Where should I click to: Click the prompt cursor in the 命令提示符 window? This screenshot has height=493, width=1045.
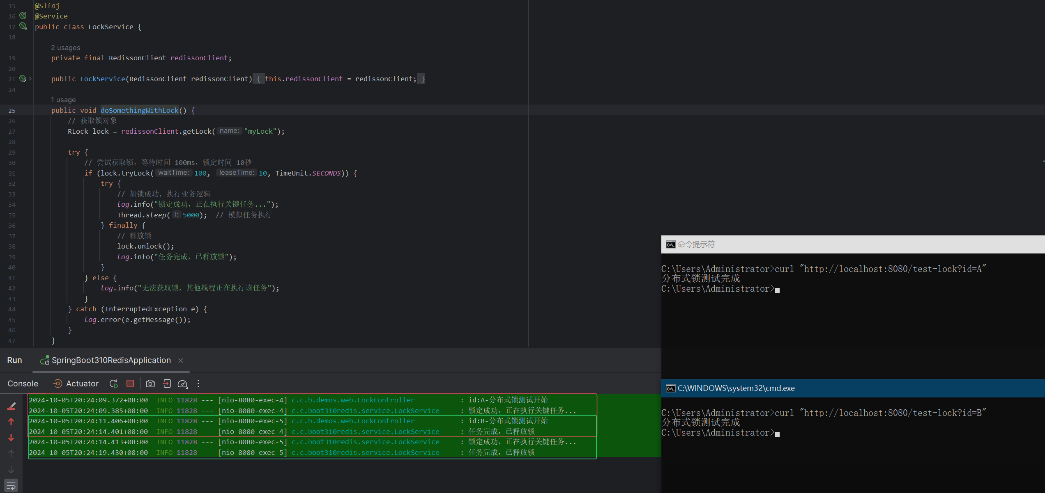click(x=777, y=290)
